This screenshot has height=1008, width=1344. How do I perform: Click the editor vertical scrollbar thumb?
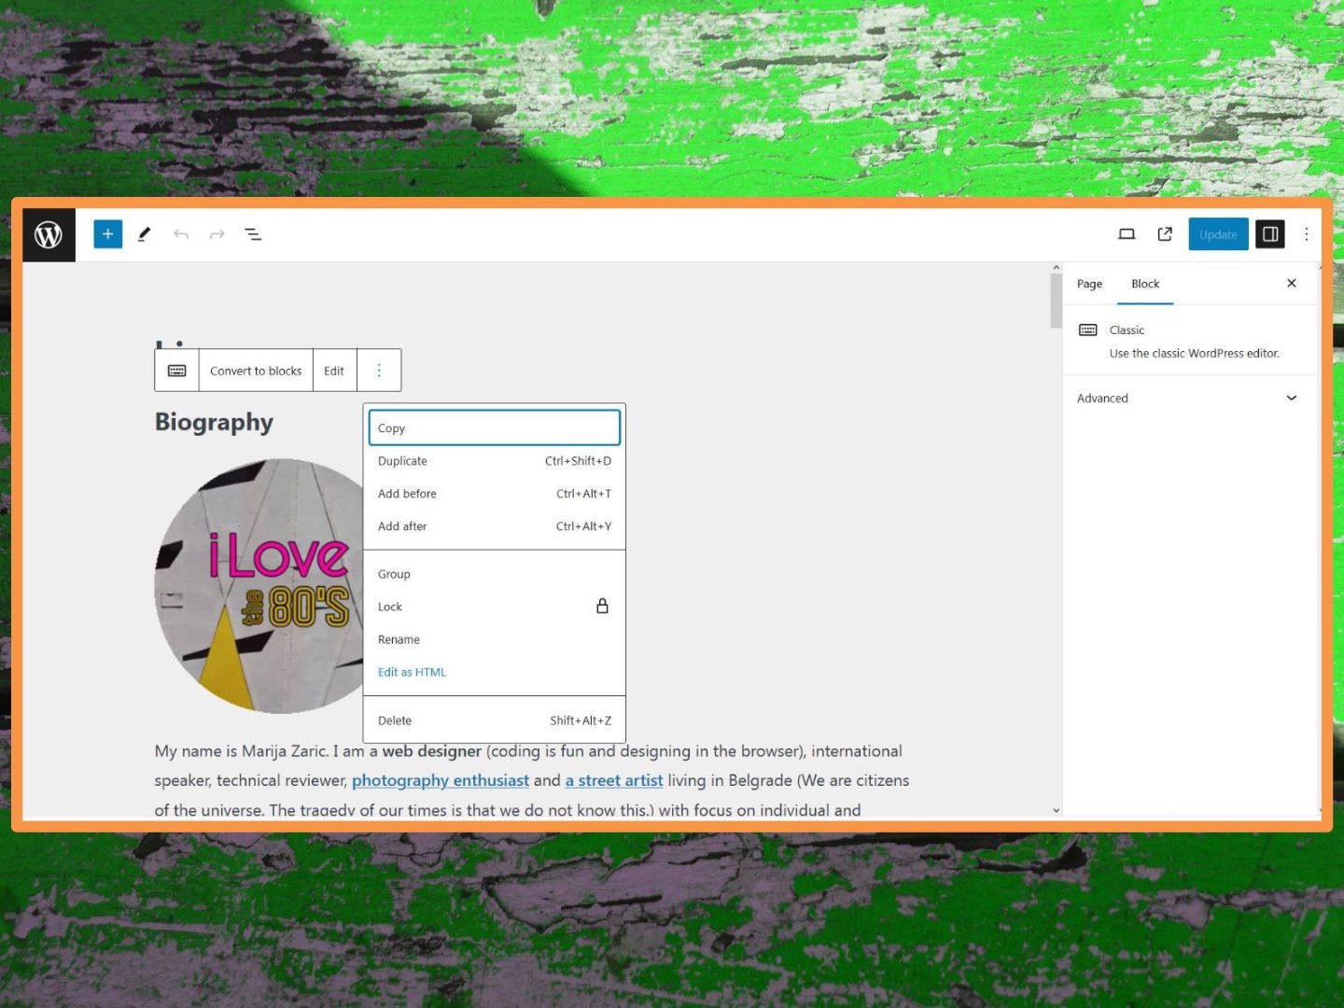pyautogui.click(x=1057, y=301)
